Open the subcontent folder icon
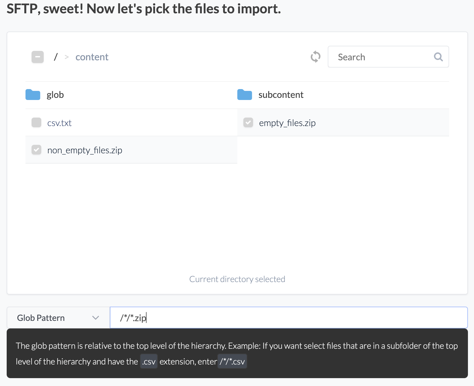 tap(245, 95)
